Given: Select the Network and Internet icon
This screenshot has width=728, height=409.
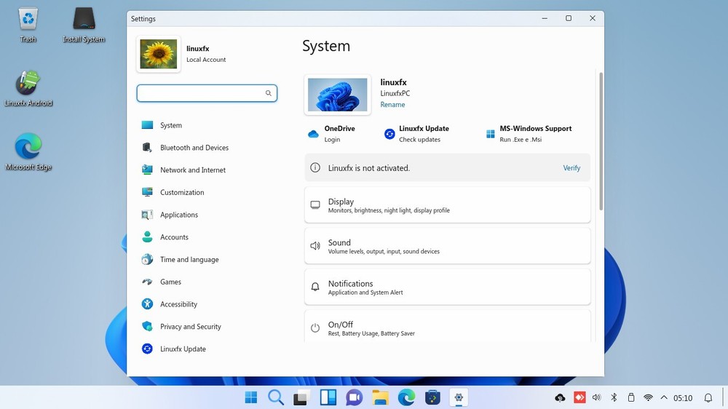Looking at the screenshot, I should point(147,170).
